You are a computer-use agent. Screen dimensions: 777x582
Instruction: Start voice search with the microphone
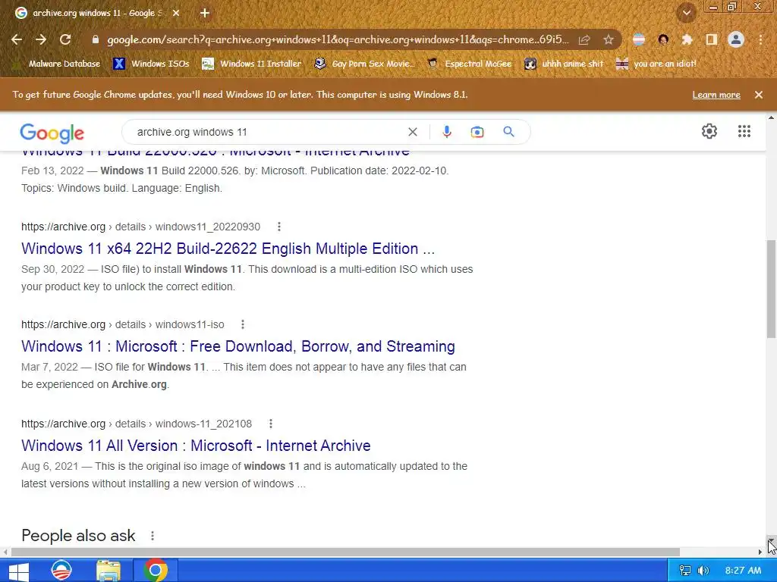click(x=446, y=132)
